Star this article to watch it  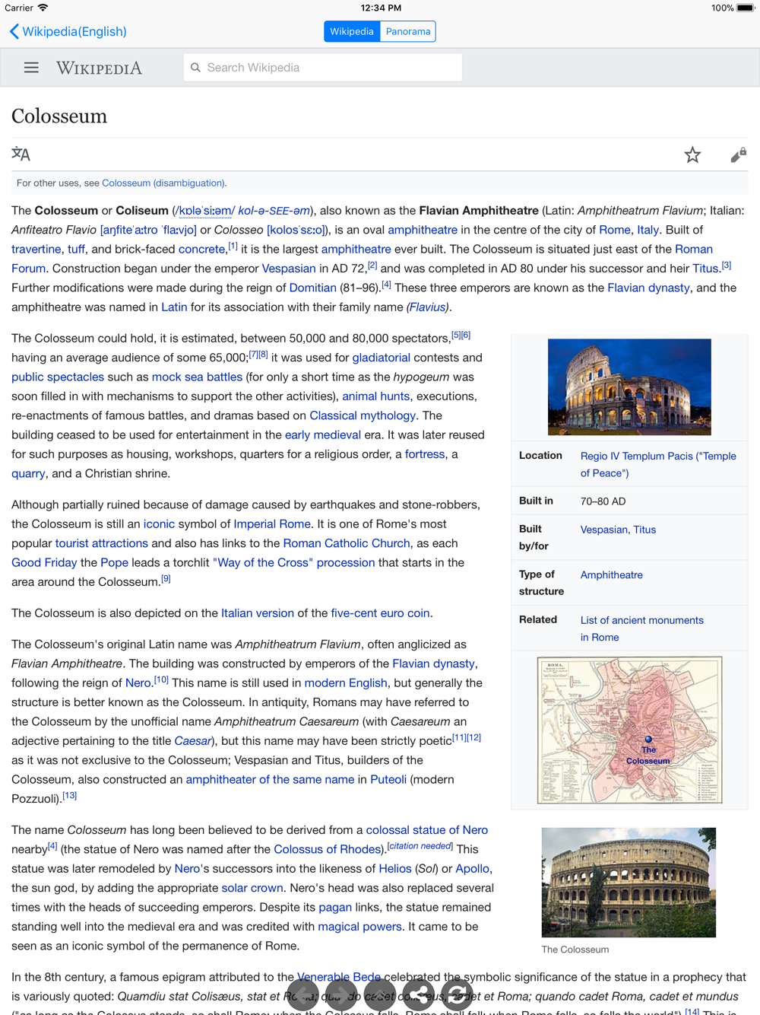[x=692, y=155]
